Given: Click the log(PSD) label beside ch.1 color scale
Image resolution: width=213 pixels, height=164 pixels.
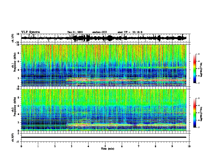Looking at the screenshot, I should [x=201, y=70].
